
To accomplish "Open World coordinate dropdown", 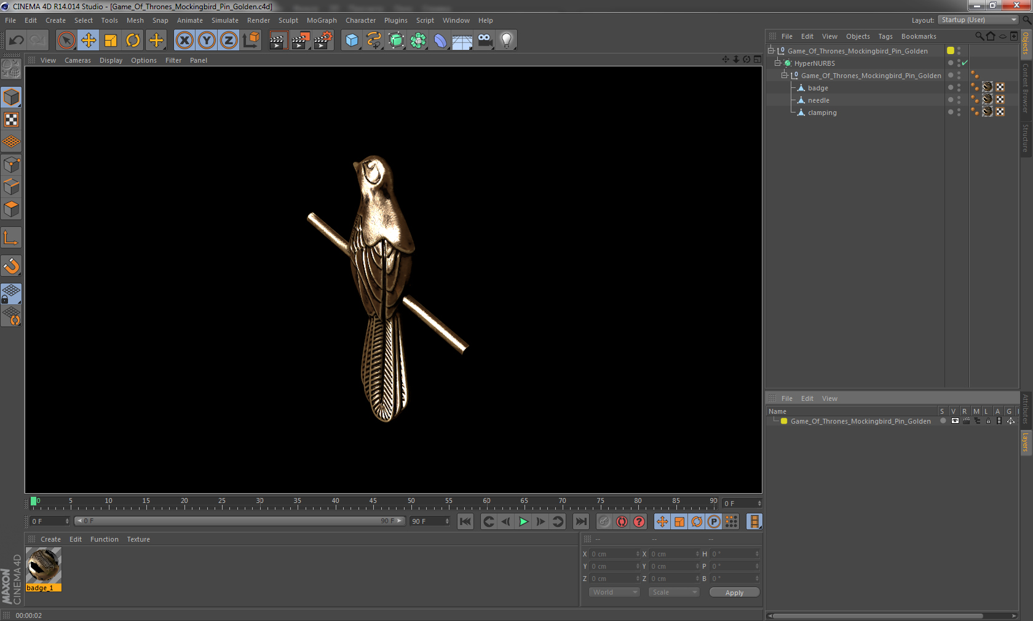I will click(x=614, y=592).
